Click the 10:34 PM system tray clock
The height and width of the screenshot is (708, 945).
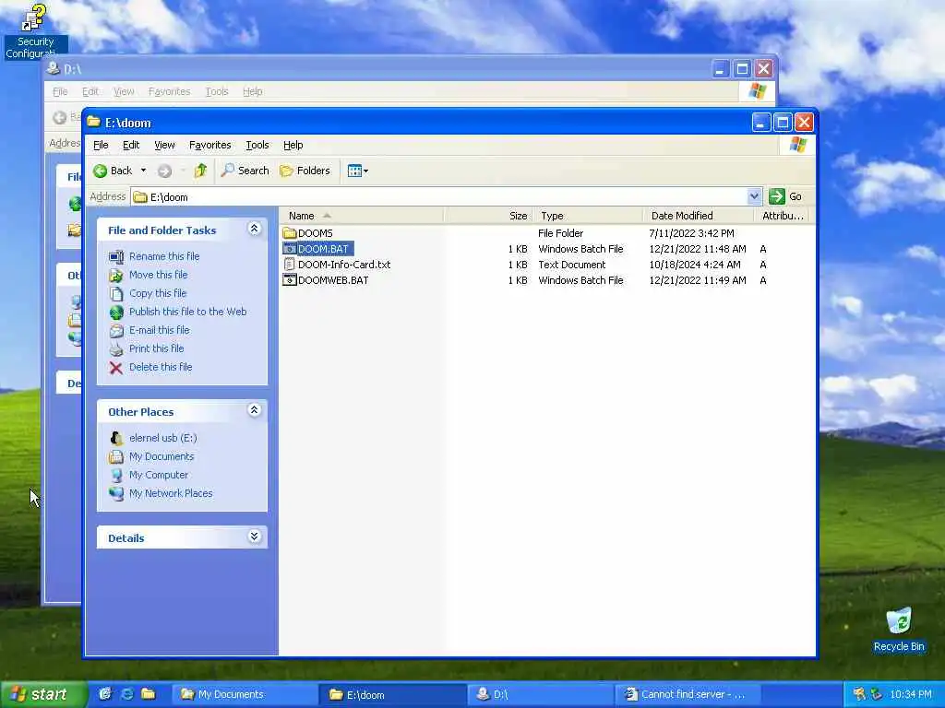(x=911, y=695)
